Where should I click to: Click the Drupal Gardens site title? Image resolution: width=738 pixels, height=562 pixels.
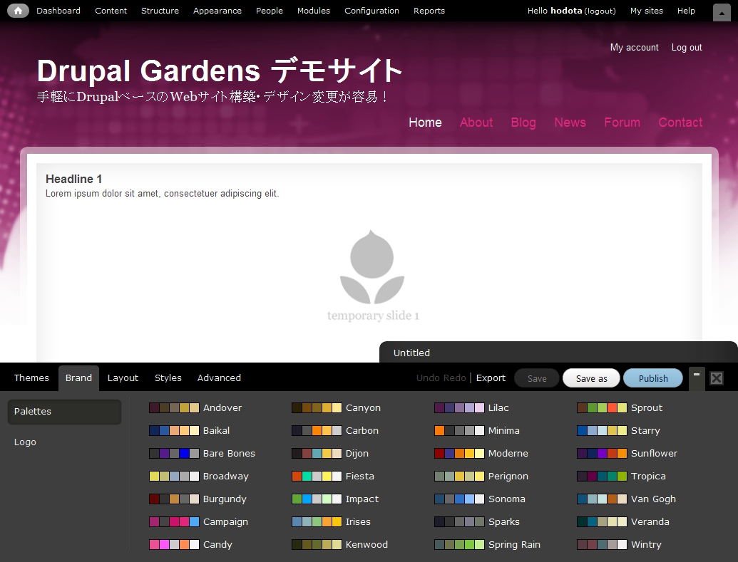click(220, 71)
